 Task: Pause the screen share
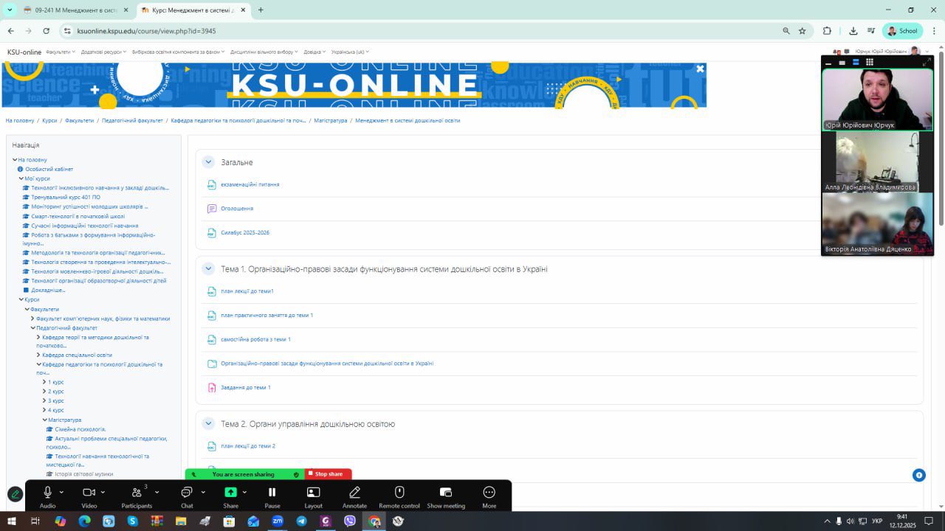[x=272, y=493]
